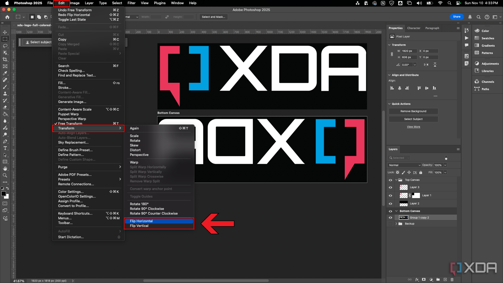Hide Layer 1 with its eye icon
This screenshot has width=503, height=283.
[x=390, y=195]
